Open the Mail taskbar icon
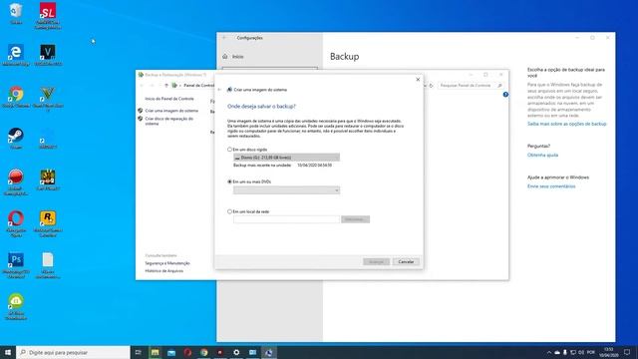Image resolution: width=638 pixels, height=359 pixels. click(x=171, y=352)
